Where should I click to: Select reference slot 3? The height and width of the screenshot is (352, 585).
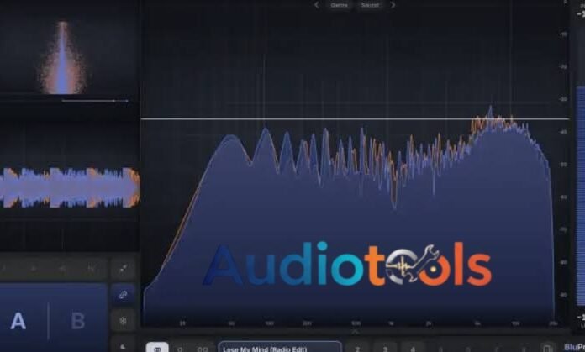coord(385,349)
